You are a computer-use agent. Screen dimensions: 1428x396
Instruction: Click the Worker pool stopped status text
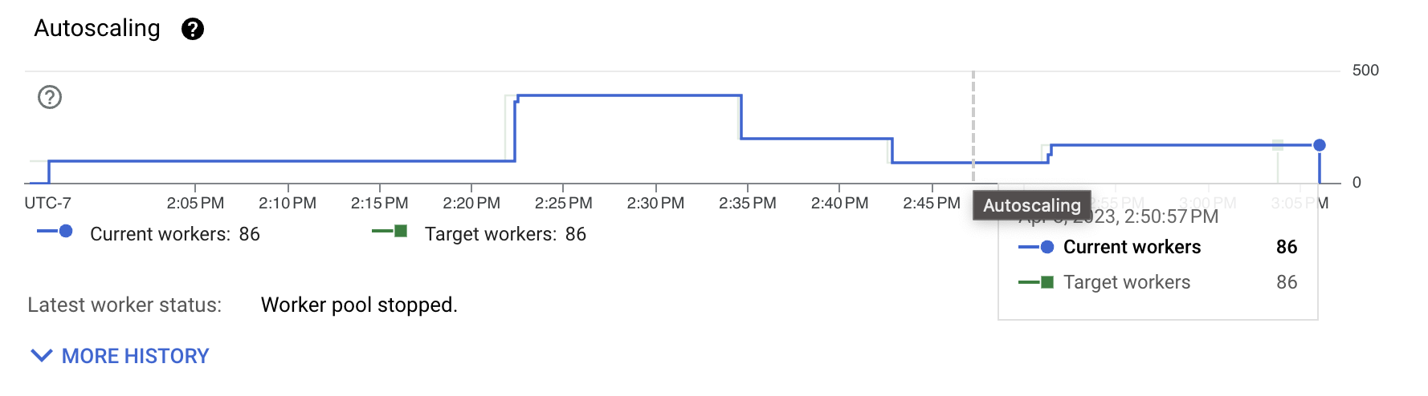pyautogui.click(x=359, y=305)
